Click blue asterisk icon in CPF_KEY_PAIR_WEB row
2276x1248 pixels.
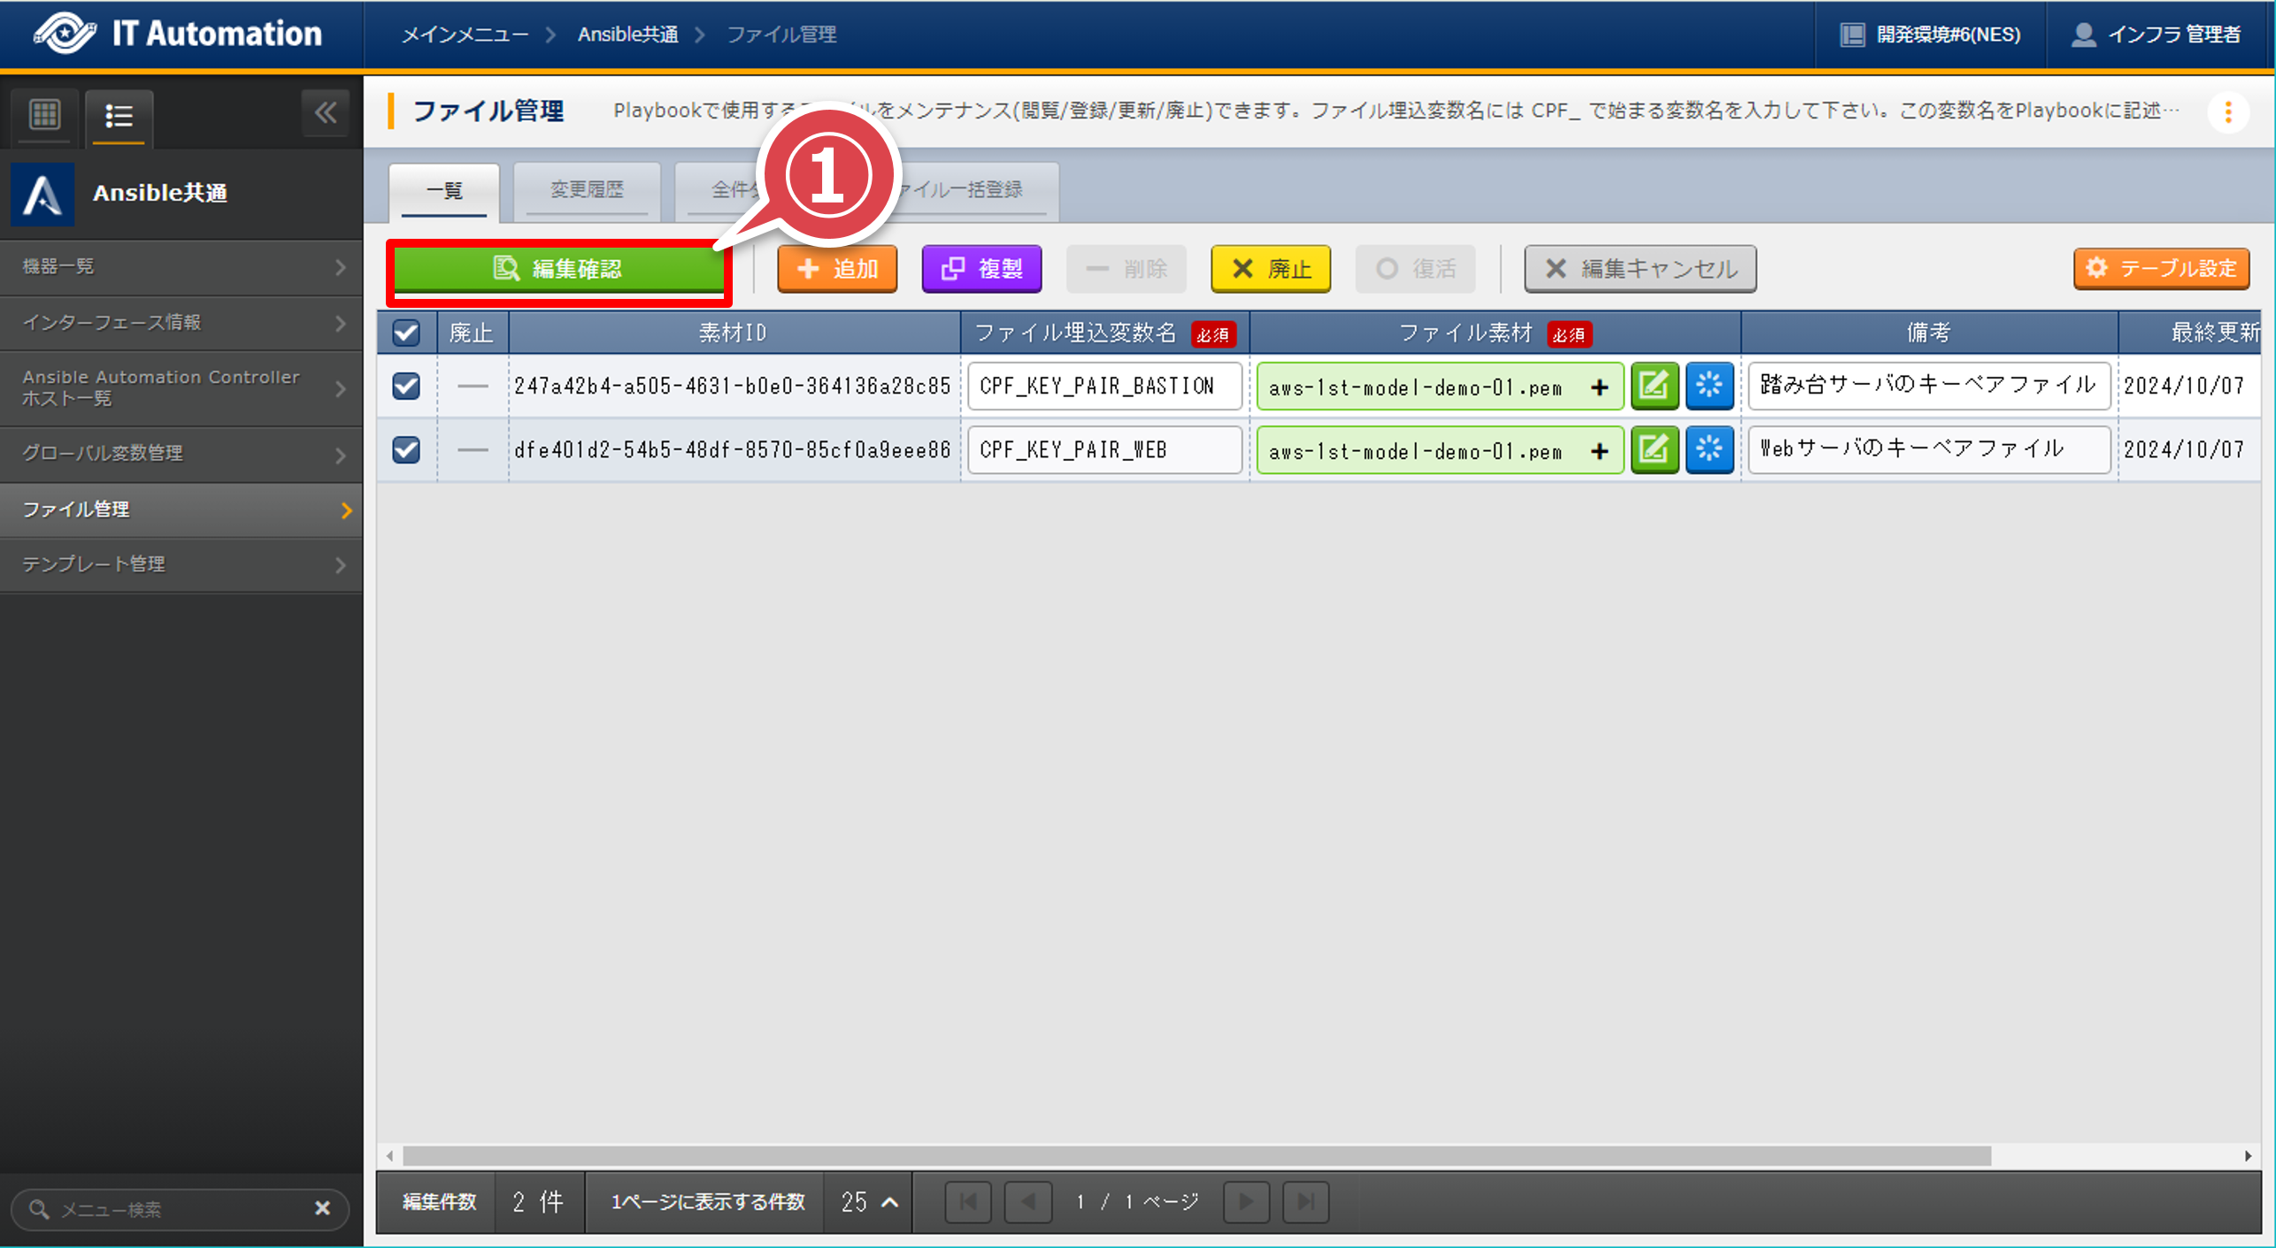1709,449
